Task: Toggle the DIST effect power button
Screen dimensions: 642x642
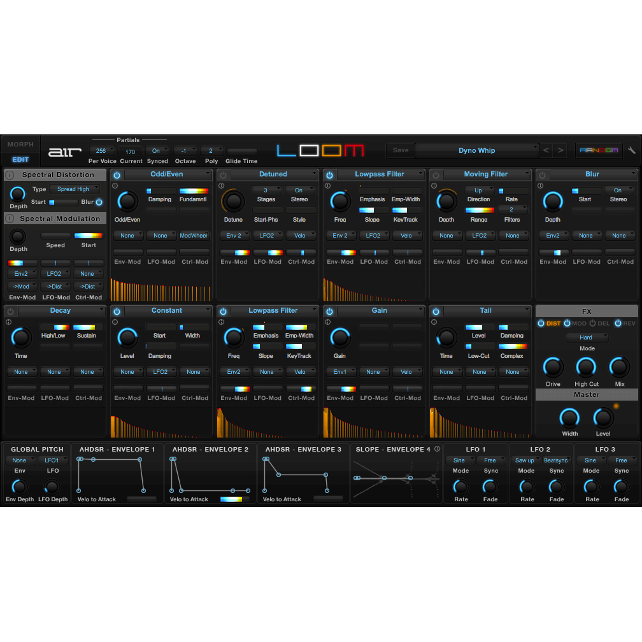Action: (x=541, y=324)
